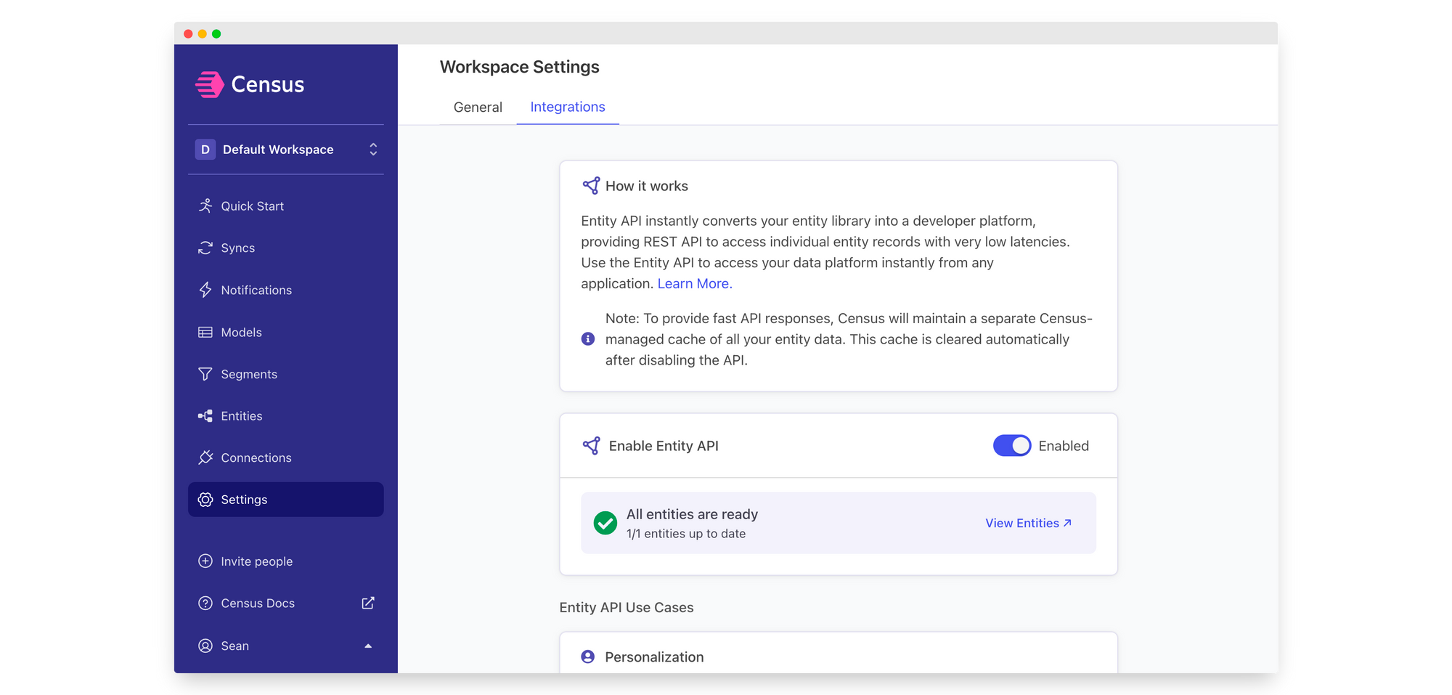Select the Integrations tab
1452x695 pixels.
click(567, 107)
